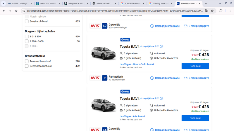Screen dimensions: 234x131
Task: Click the Toyota RAV4 image for Monte Carlo listing
Action: [x=103, y=53]
